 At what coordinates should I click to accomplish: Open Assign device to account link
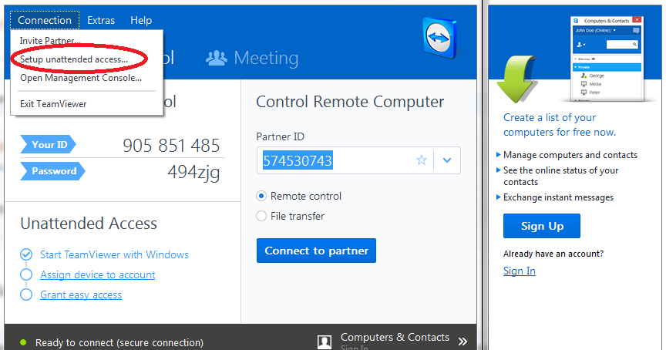click(x=98, y=274)
